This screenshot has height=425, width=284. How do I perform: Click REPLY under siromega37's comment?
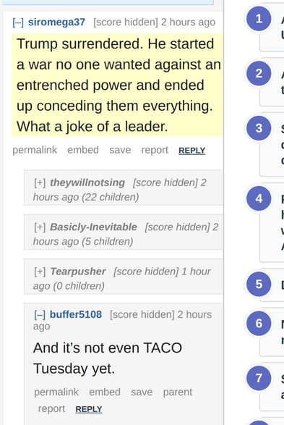click(192, 151)
